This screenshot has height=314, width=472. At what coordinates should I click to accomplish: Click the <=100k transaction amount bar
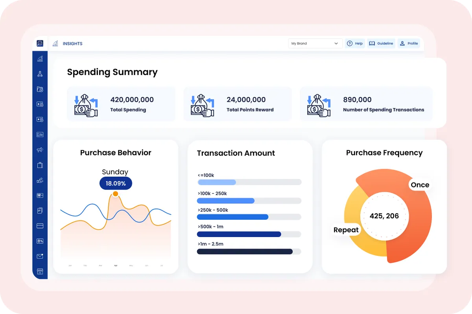coord(249,182)
